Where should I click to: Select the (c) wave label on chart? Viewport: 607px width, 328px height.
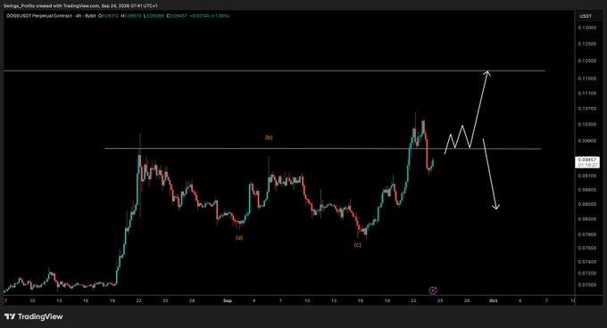[357, 244]
